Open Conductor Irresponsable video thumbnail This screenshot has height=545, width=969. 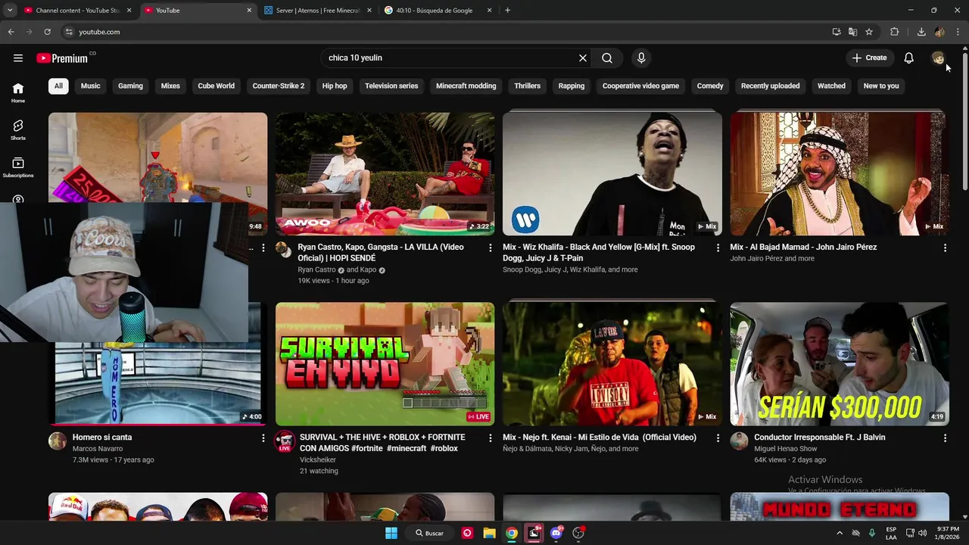839,364
